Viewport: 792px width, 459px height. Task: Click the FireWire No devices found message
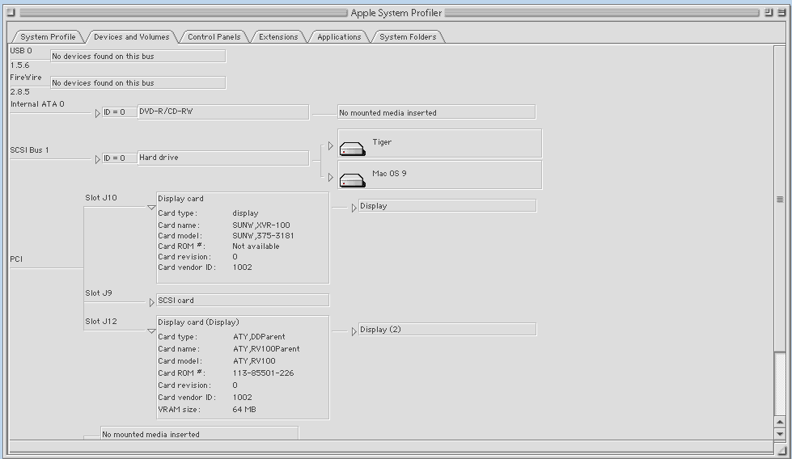click(138, 82)
